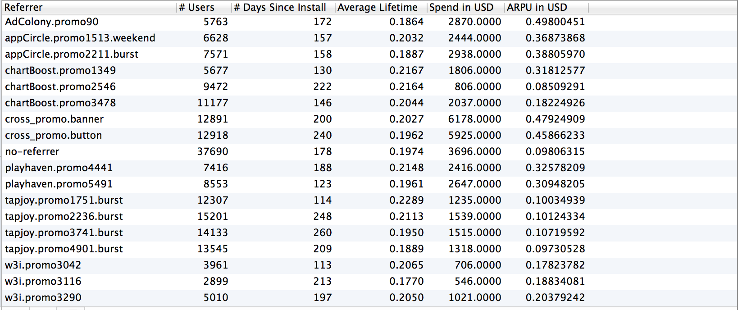Click the average lifetime value 0.1864

406,22
